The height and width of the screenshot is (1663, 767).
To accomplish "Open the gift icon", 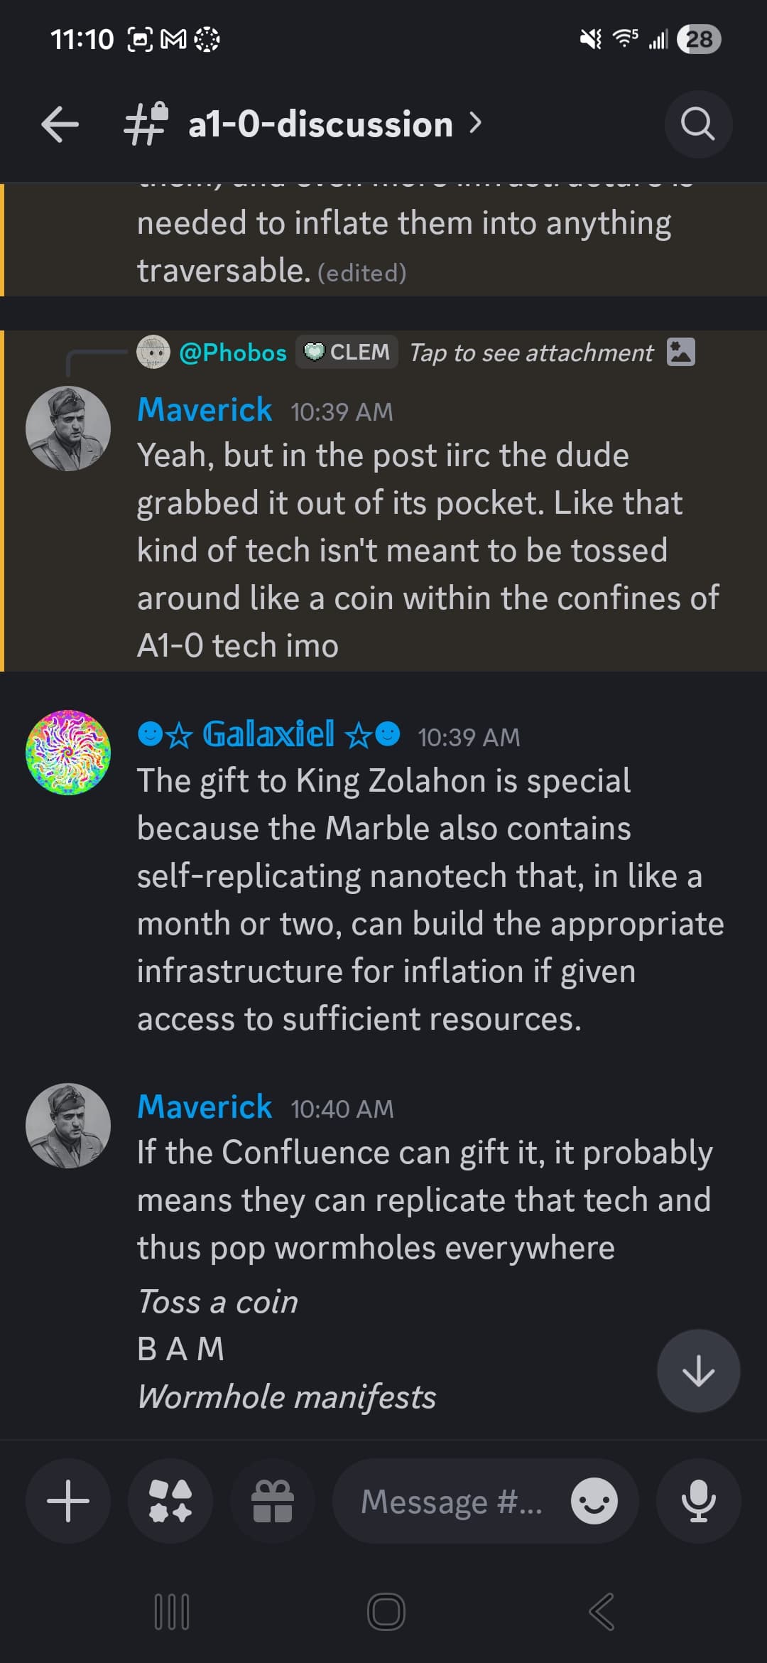I will (x=273, y=1501).
